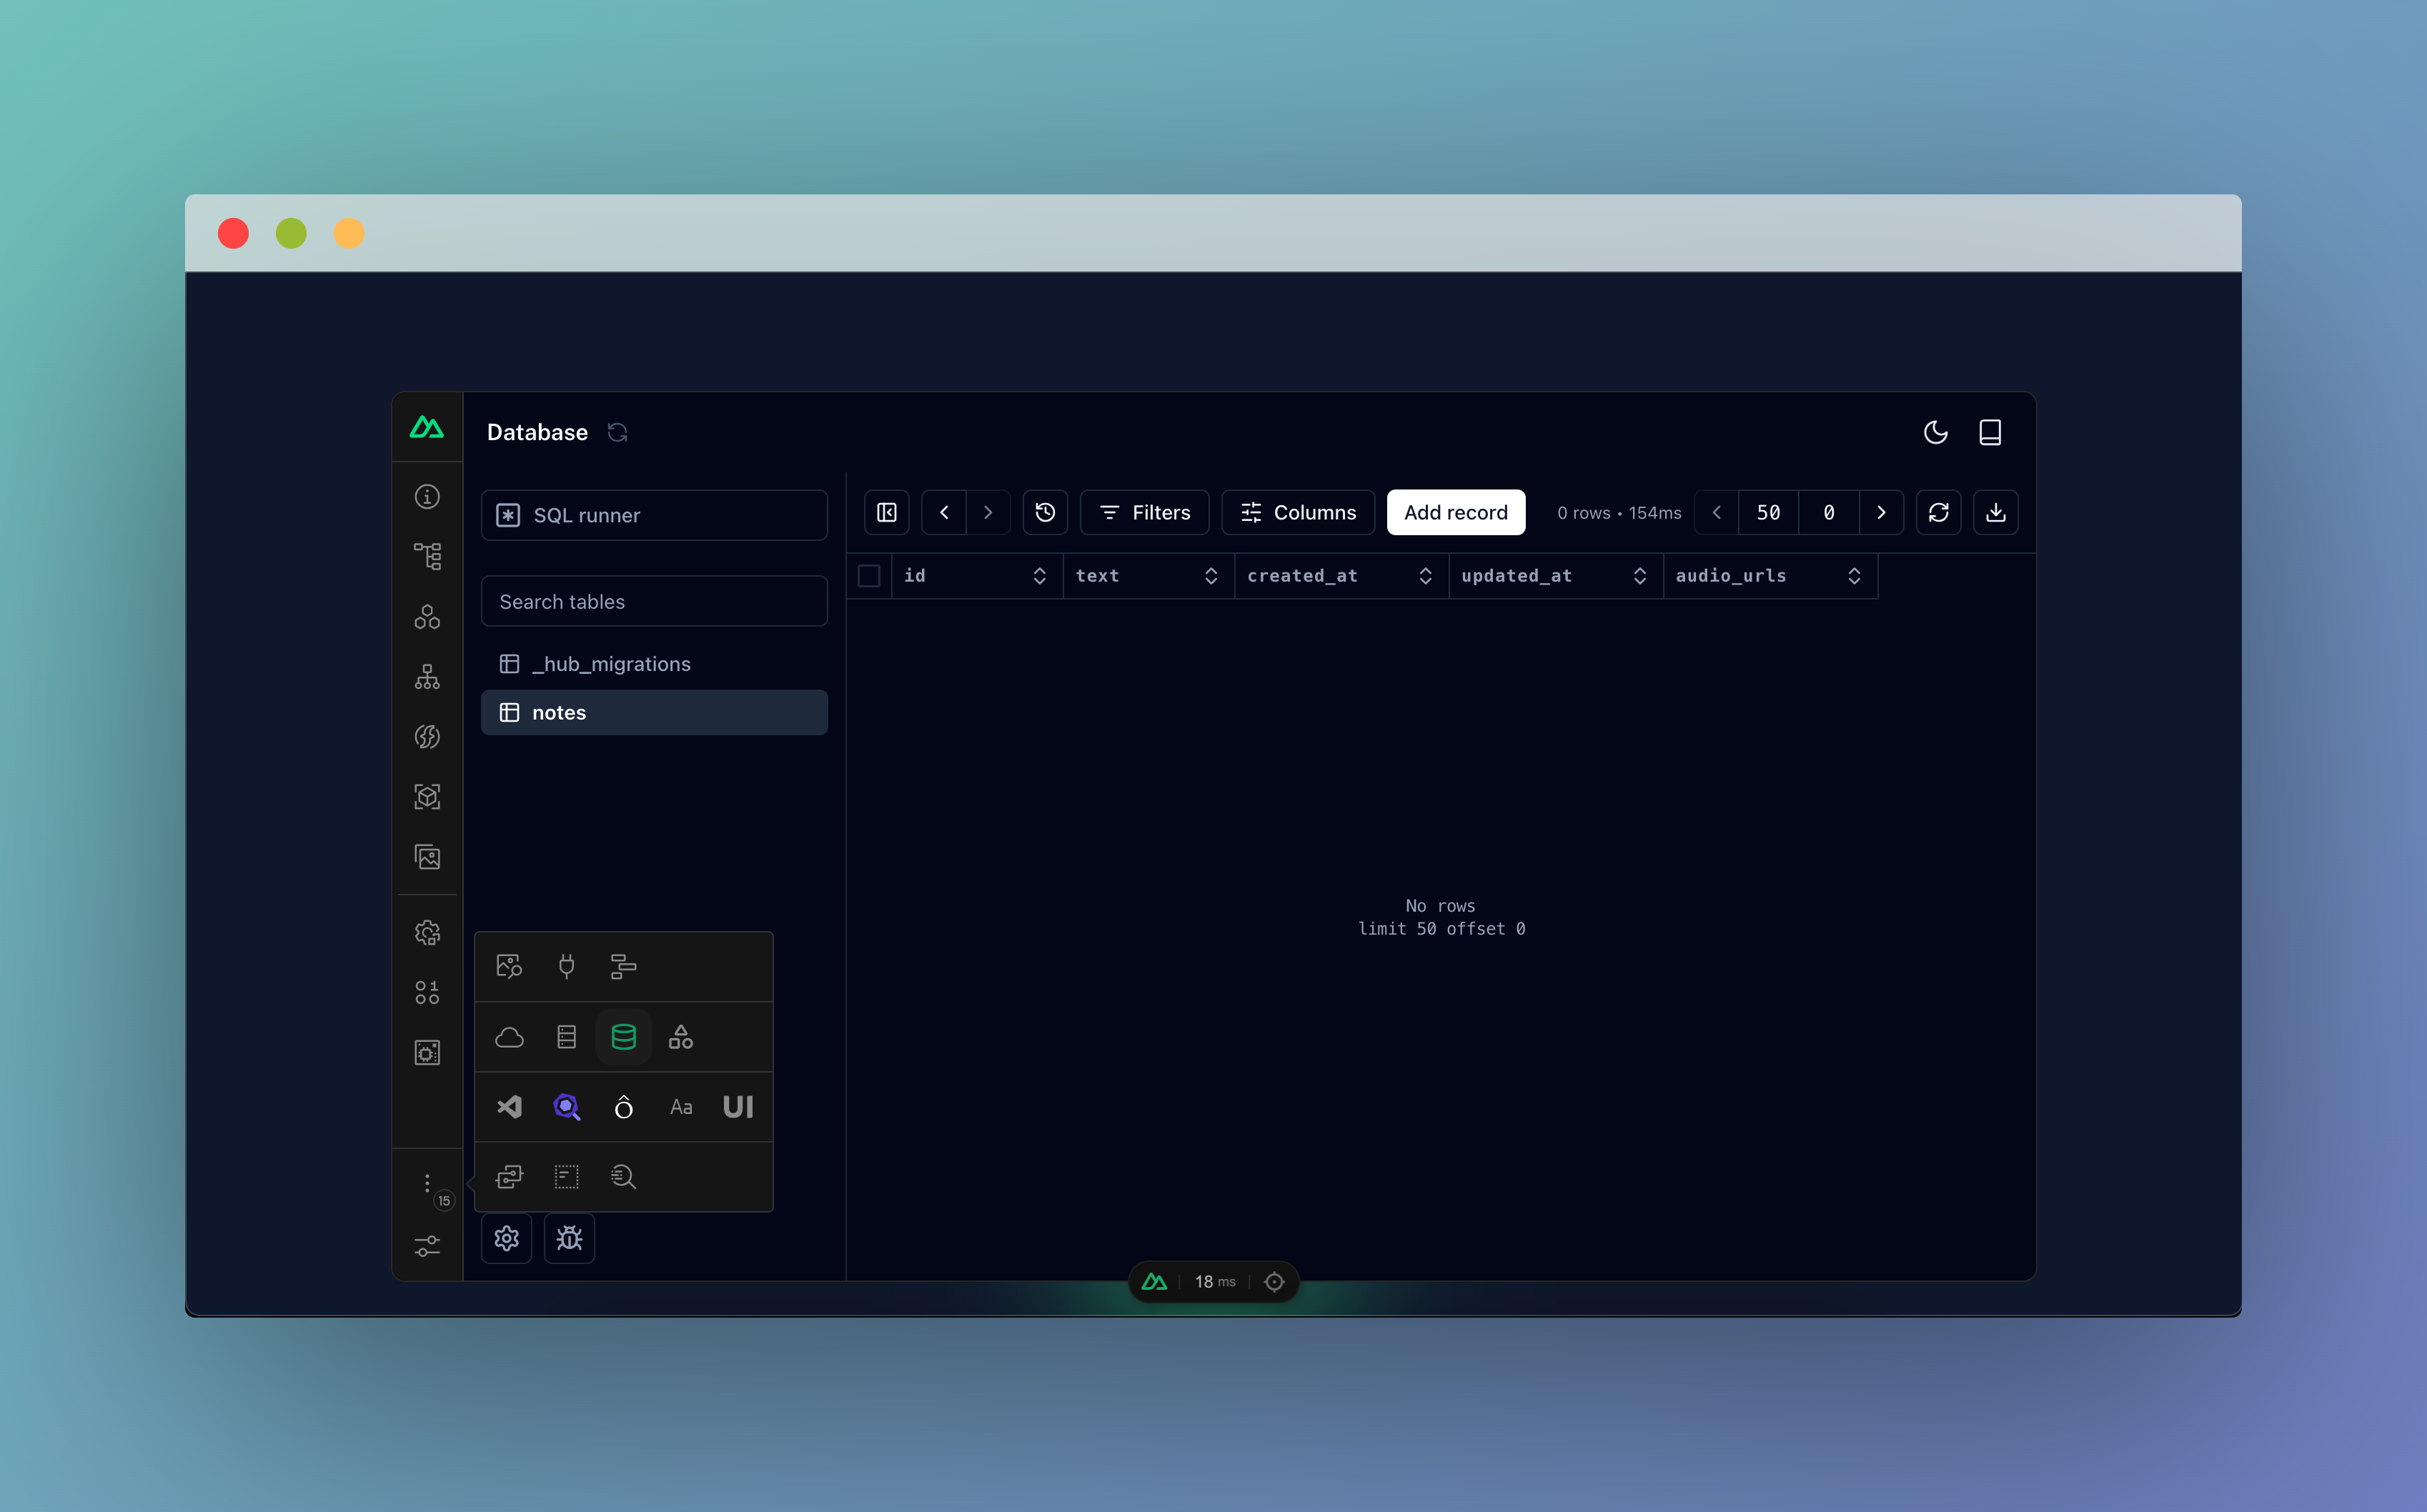
Task: Open the dotted-square icon in popup bottom row
Action: pyautogui.click(x=567, y=1177)
